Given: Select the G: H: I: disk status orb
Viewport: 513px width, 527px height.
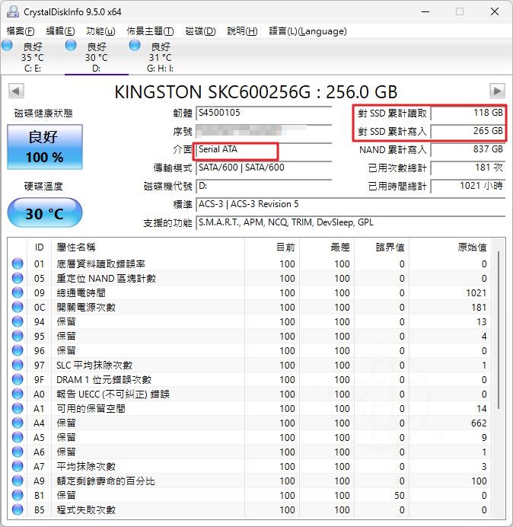Looking at the screenshot, I should coord(135,45).
